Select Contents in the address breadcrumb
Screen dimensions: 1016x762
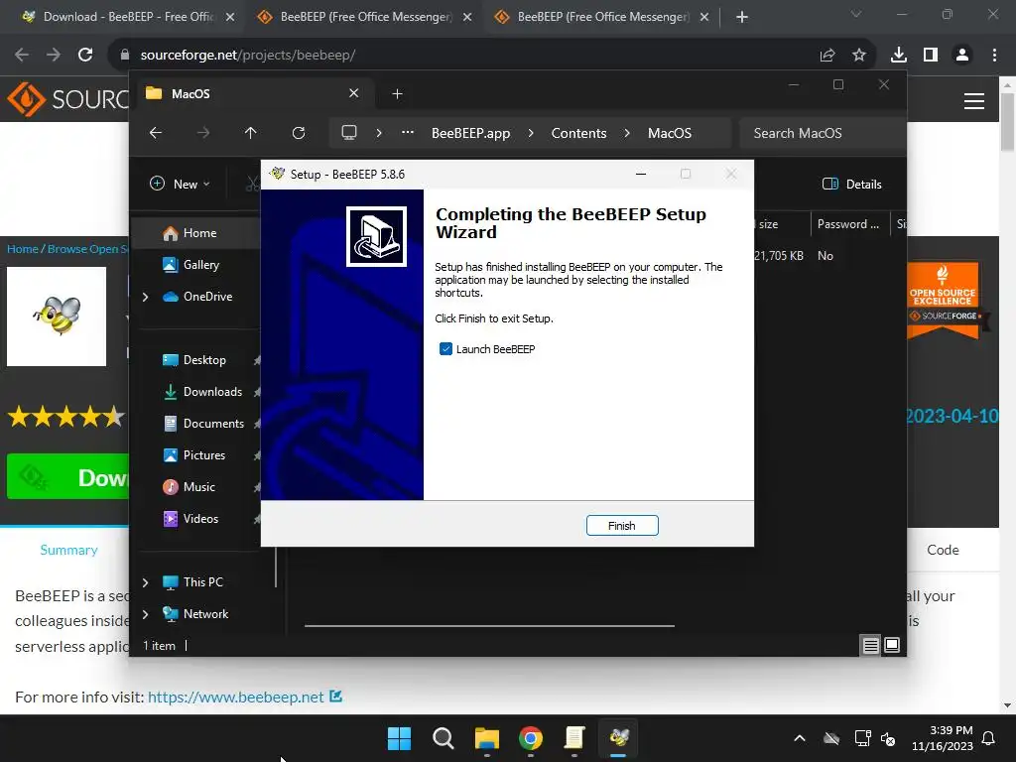point(578,133)
